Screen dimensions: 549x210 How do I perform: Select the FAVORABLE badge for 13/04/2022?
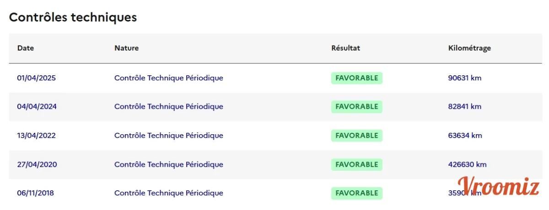pyautogui.click(x=357, y=136)
